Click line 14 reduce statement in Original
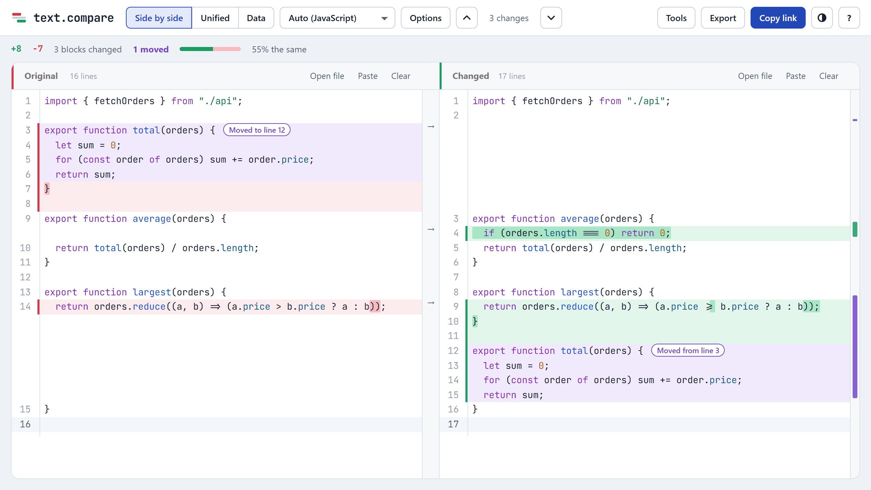Image resolution: width=871 pixels, height=490 pixels. [x=231, y=307]
